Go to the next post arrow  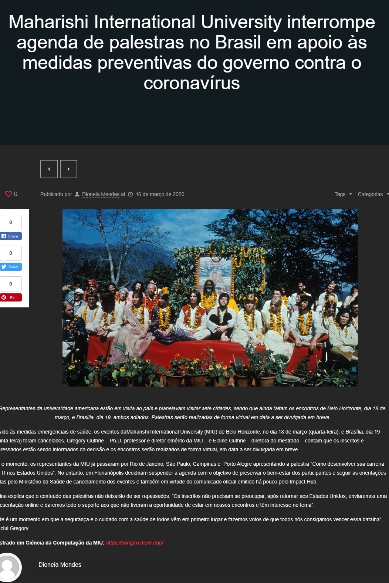point(68,169)
